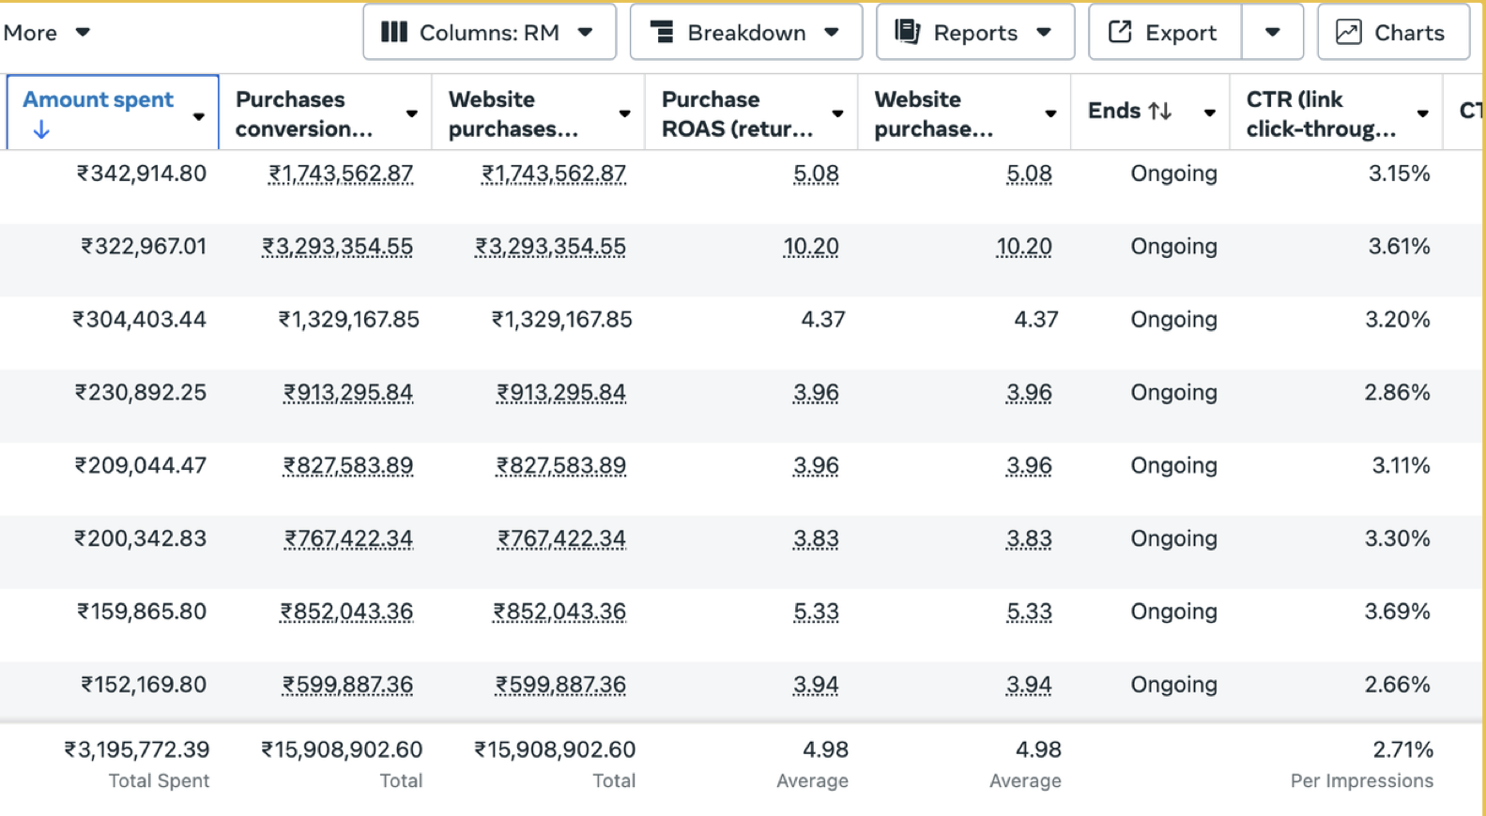
Task: Open Purchases conversion column options arrow
Action: point(412,113)
